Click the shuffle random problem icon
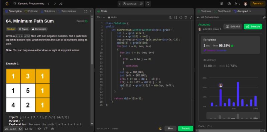This screenshot has width=267, height=132. [x=61, y=4]
